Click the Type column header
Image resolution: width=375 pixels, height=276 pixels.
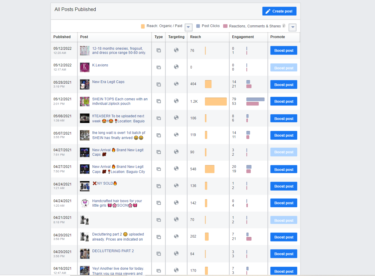click(x=159, y=37)
